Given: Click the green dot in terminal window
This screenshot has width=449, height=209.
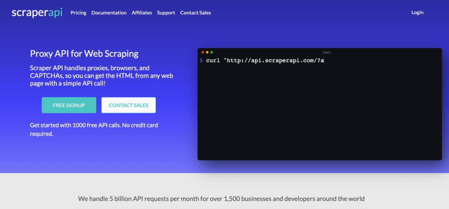Looking at the screenshot, I should pos(212,52).
